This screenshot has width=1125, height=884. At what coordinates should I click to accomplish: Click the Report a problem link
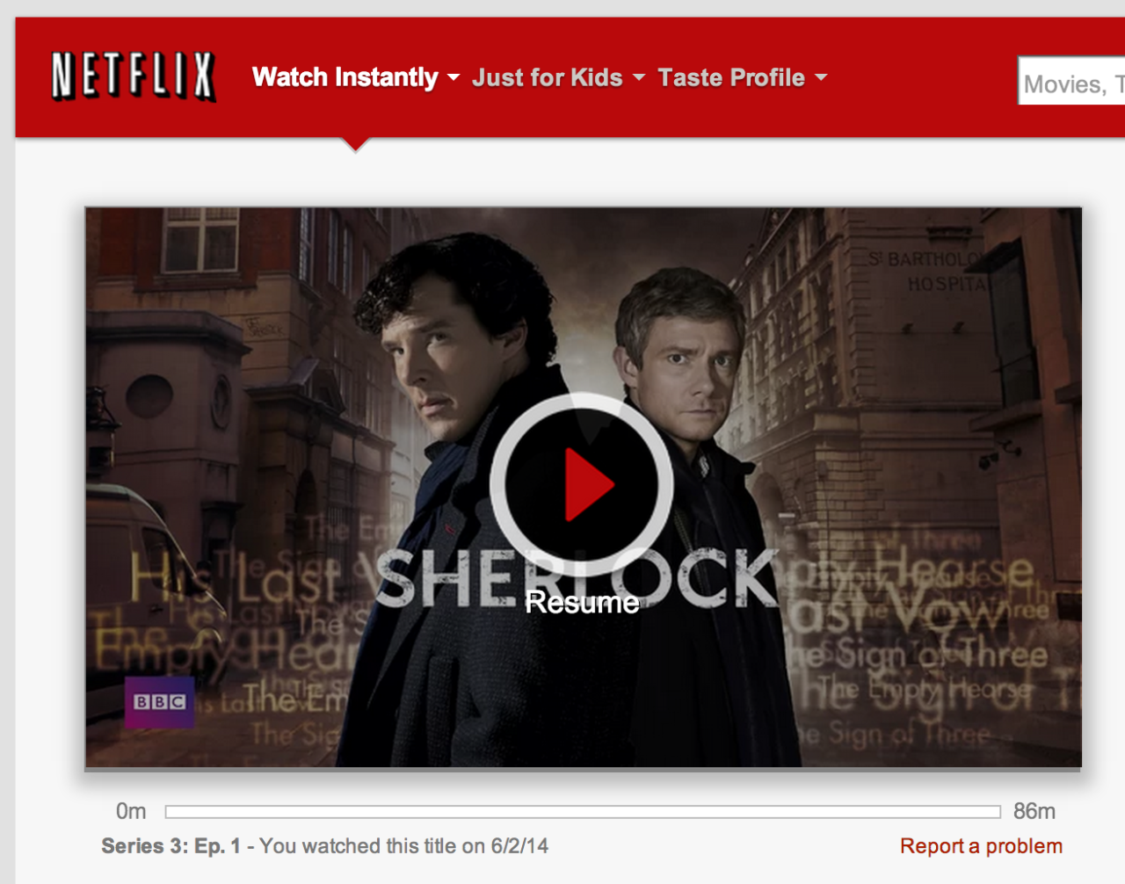pyautogui.click(x=981, y=846)
